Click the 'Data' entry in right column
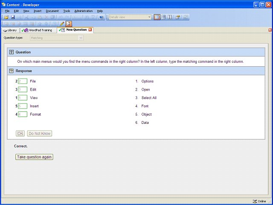The height and width of the screenshot is (205, 273). point(145,123)
